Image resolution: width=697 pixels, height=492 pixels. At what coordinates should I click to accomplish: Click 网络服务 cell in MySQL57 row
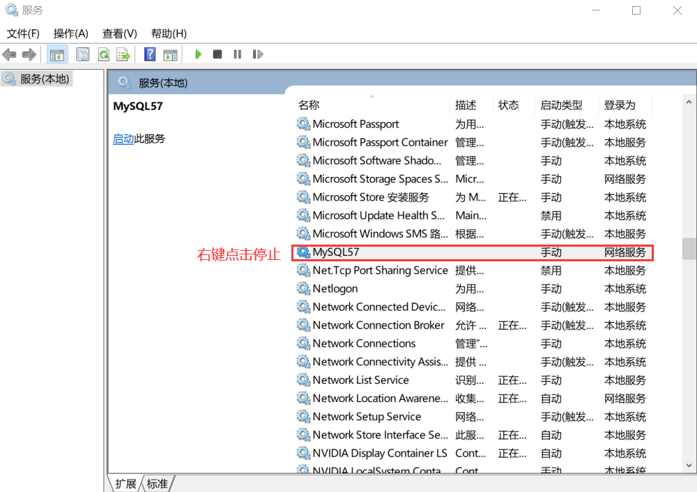point(625,252)
